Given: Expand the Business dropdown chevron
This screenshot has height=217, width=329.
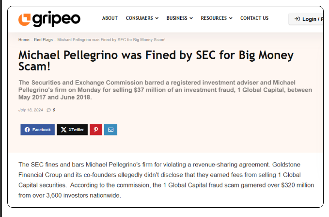Looking at the screenshot, I should coord(191,18).
